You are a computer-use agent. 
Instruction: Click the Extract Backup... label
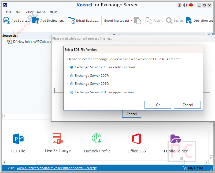(87, 21)
